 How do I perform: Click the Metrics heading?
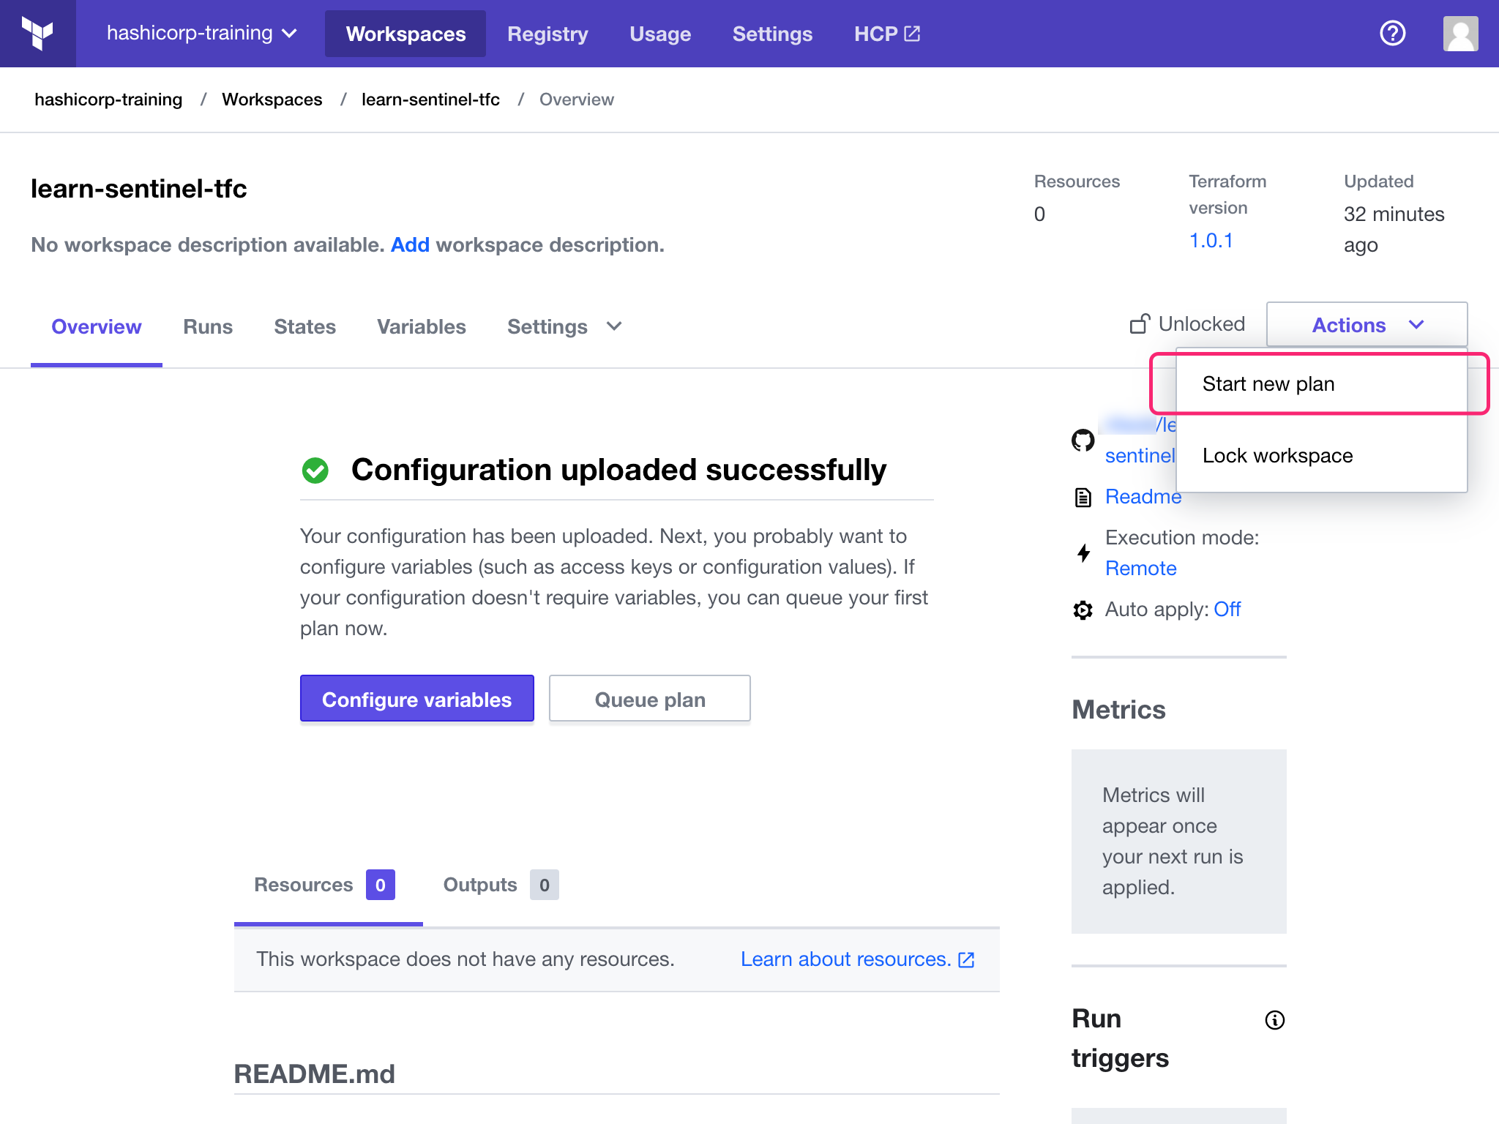coord(1118,710)
